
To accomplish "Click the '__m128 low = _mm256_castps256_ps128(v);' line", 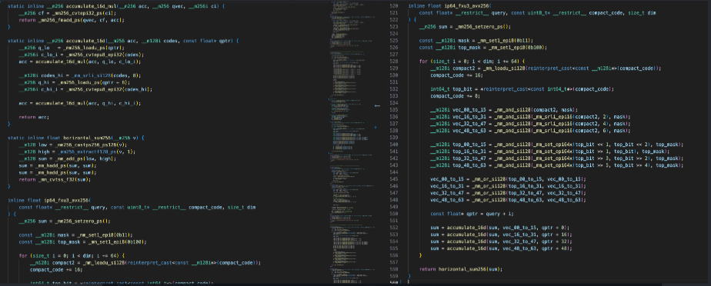I will click(x=73, y=145).
